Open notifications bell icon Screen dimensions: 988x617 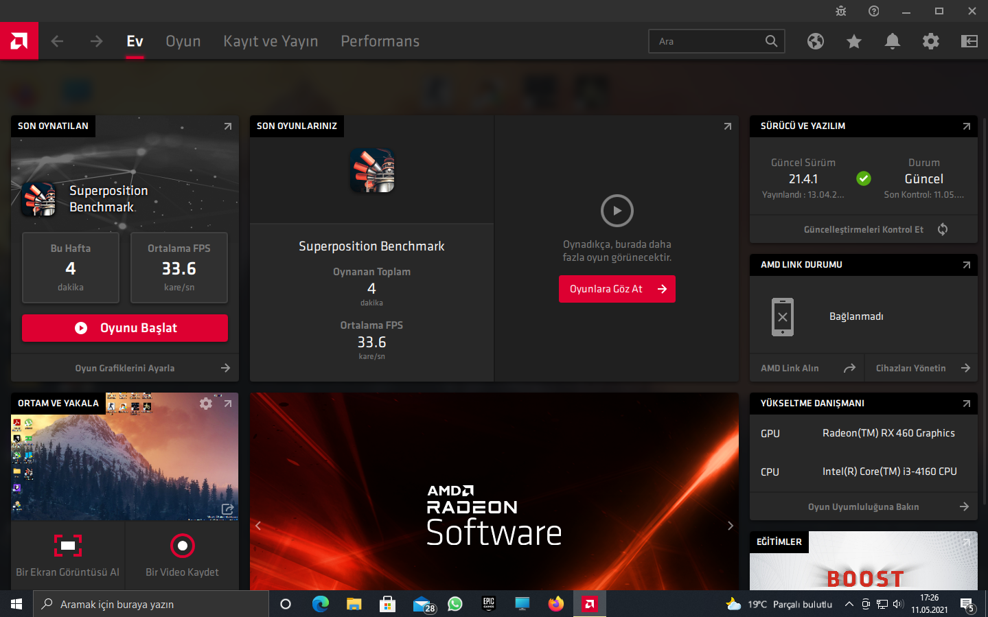point(893,41)
